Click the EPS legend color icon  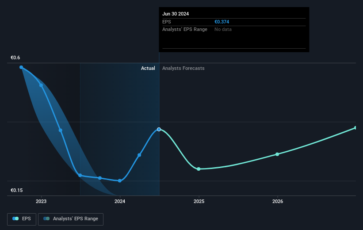15,218
